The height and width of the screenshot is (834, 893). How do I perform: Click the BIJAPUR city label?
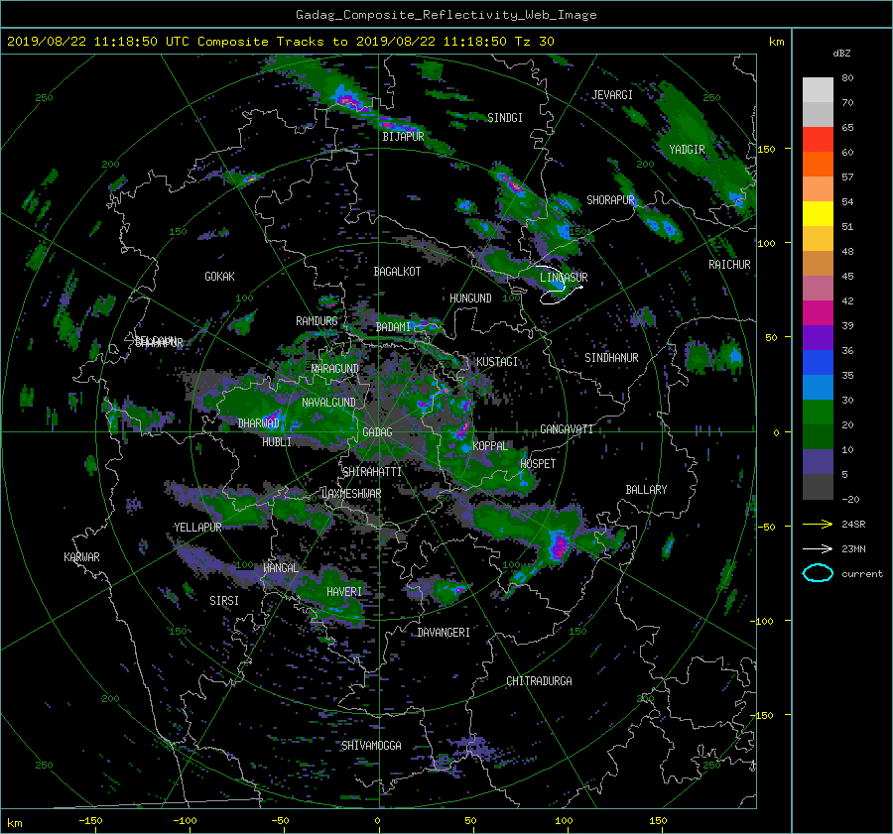[403, 137]
